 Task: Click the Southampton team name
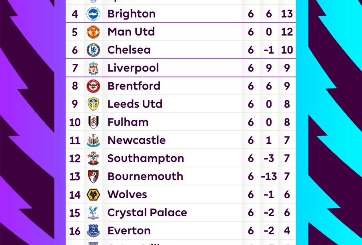[146, 158]
